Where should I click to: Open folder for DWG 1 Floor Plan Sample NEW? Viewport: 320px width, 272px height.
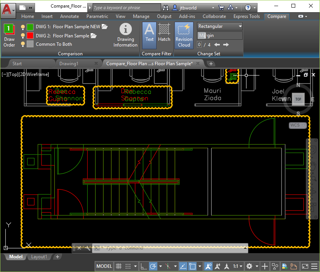[x=105, y=27]
